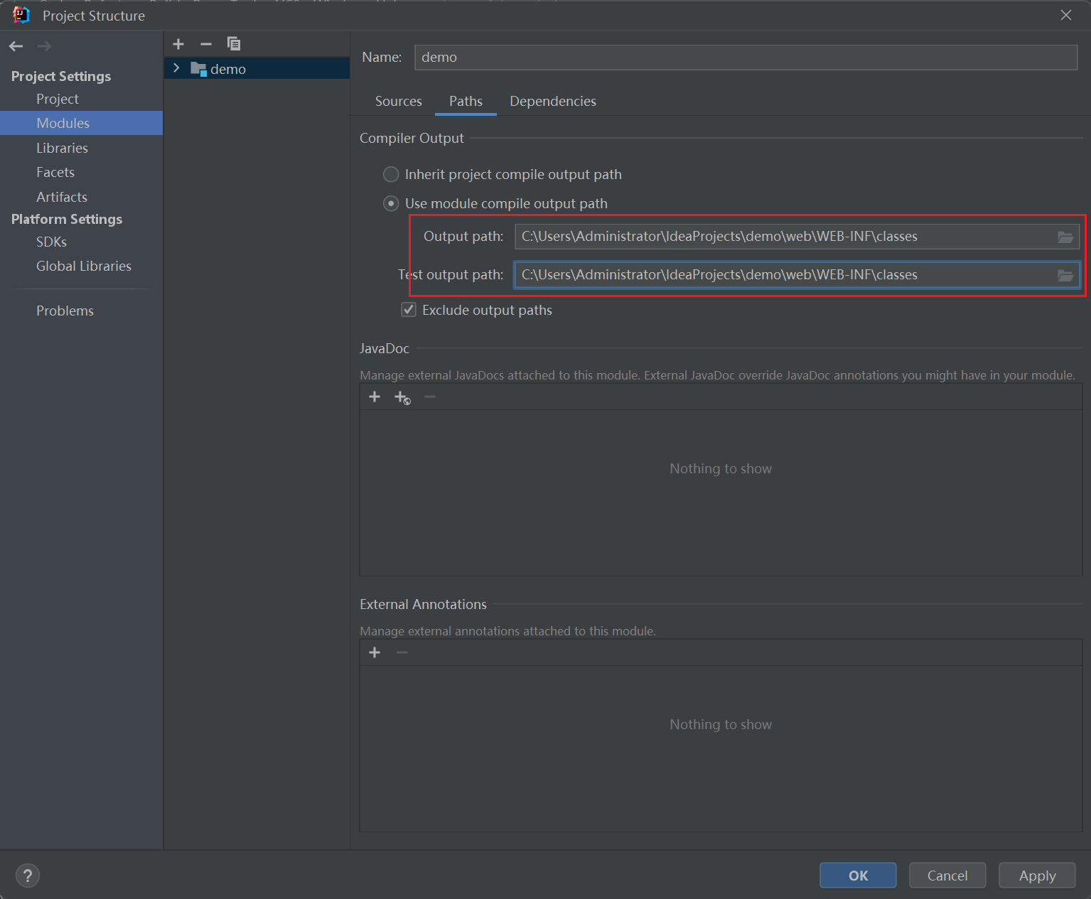The height and width of the screenshot is (899, 1091).
Task: Browse folder for Output path
Action: 1065,237
